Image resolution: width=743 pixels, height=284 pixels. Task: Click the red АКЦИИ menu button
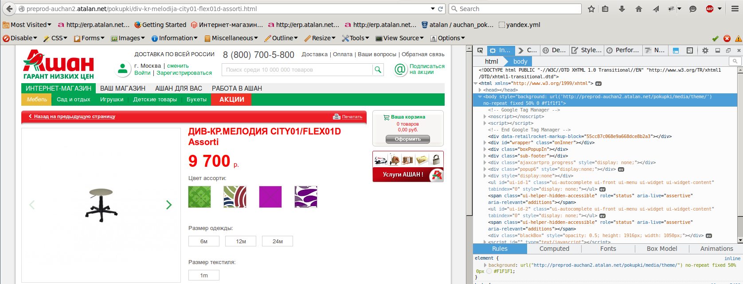[232, 100]
